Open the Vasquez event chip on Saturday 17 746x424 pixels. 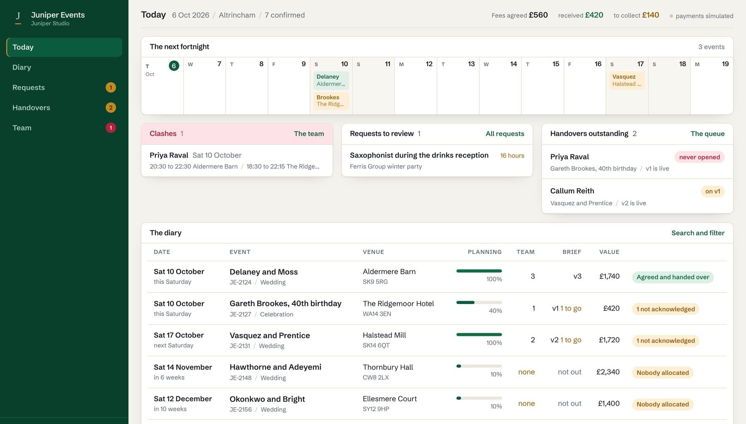point(627,80)
